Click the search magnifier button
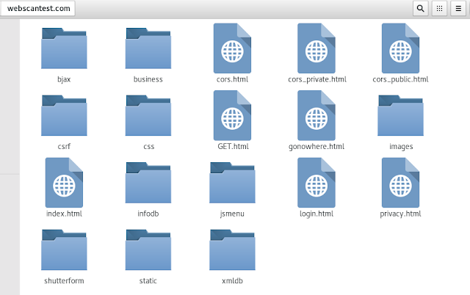The width and height of the screenshot is (470, 295). click(421, 8)
